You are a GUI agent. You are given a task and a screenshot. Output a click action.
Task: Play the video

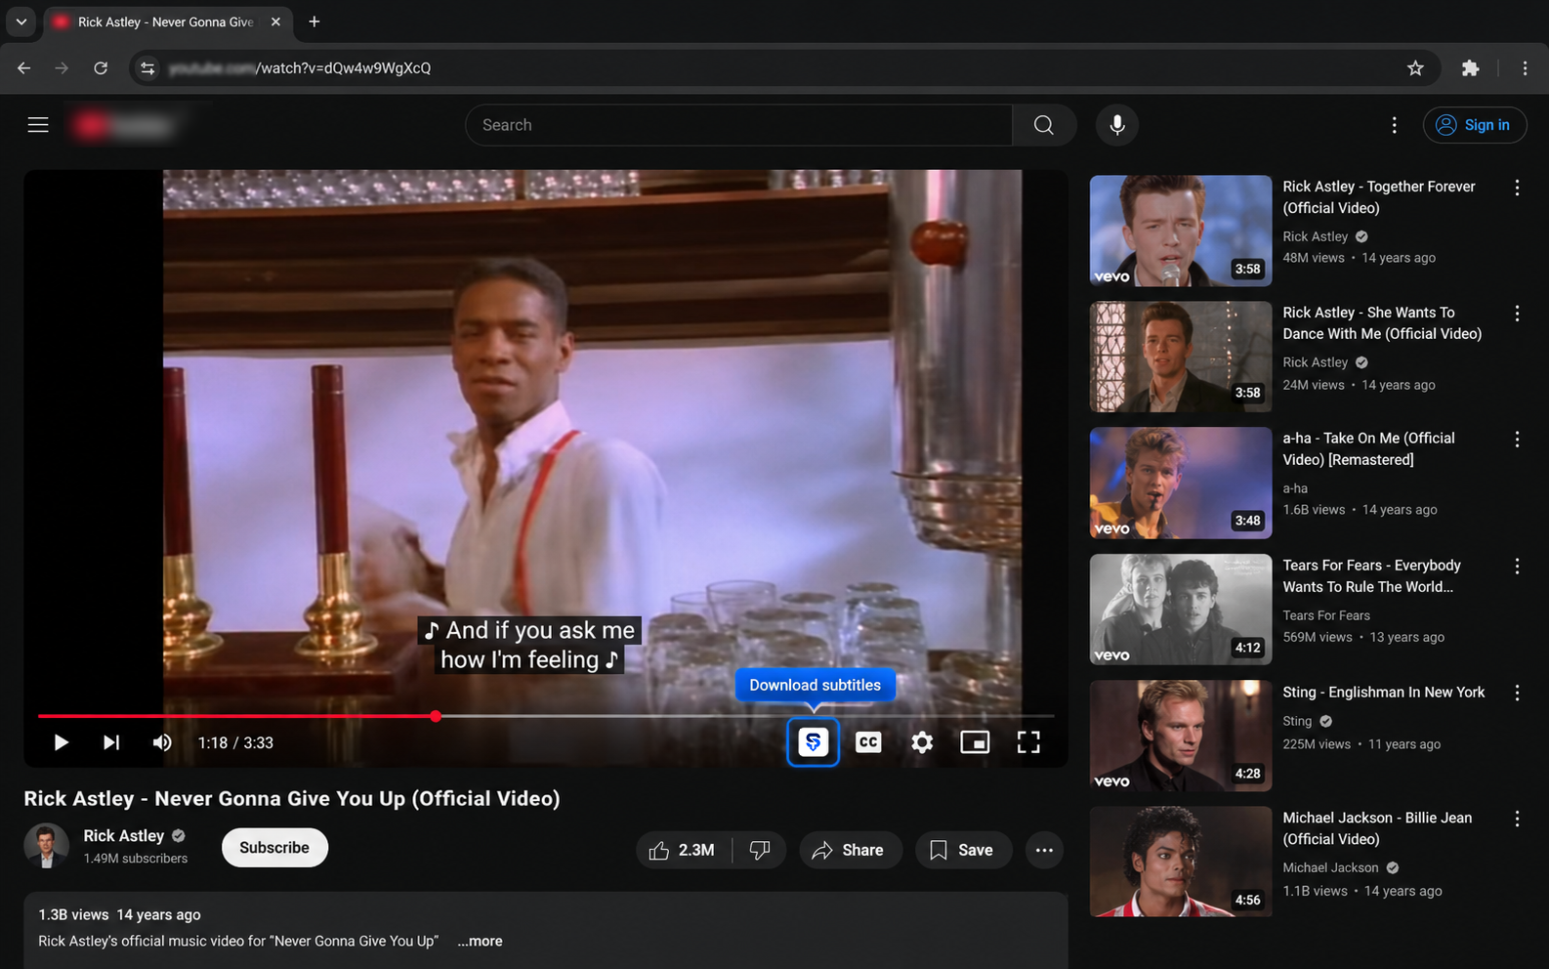[x=61, y=742]
